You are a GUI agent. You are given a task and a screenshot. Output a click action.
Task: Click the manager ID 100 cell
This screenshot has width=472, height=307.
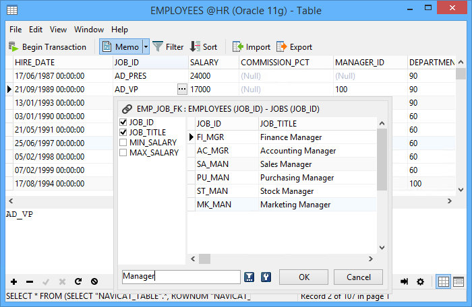(370, 90)
